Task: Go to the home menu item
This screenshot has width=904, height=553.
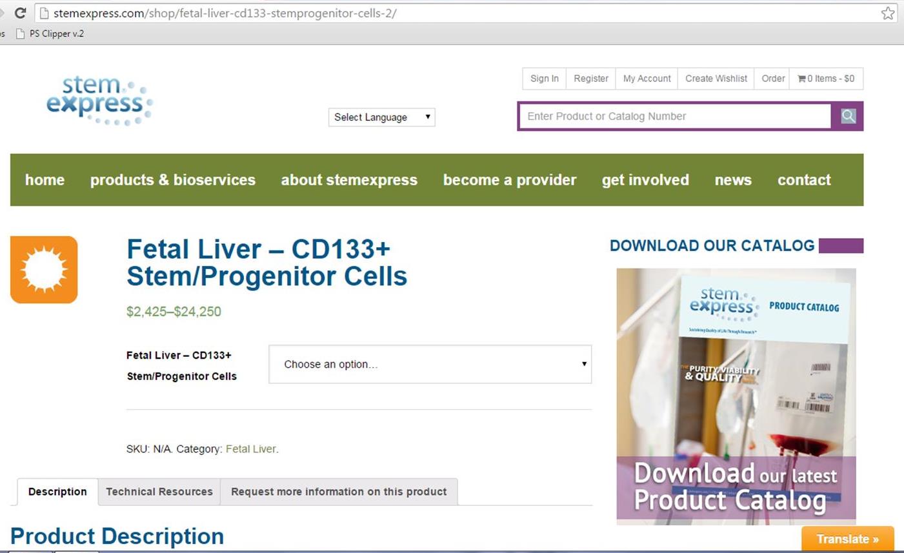Action: (45, 180)
